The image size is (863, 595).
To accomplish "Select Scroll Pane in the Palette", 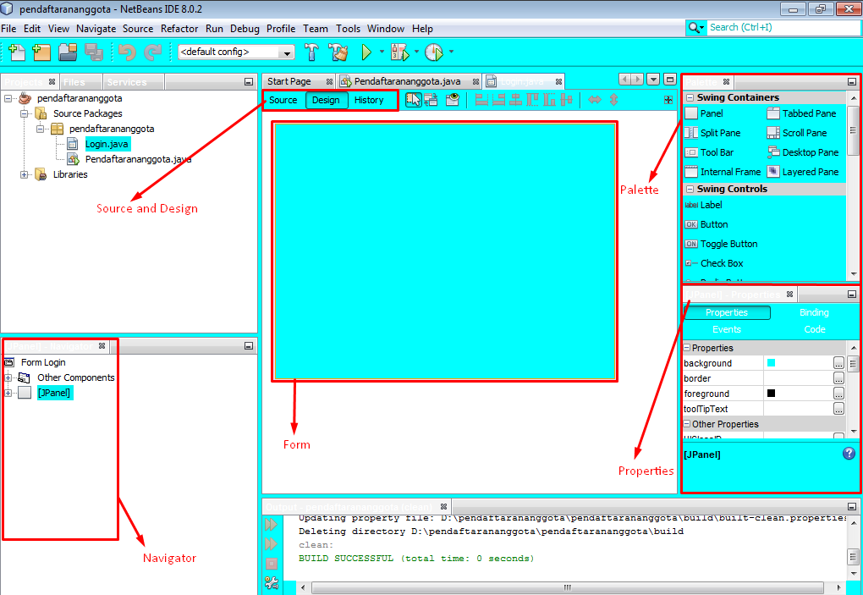I will pyautogui.click(x=797, y=133).
